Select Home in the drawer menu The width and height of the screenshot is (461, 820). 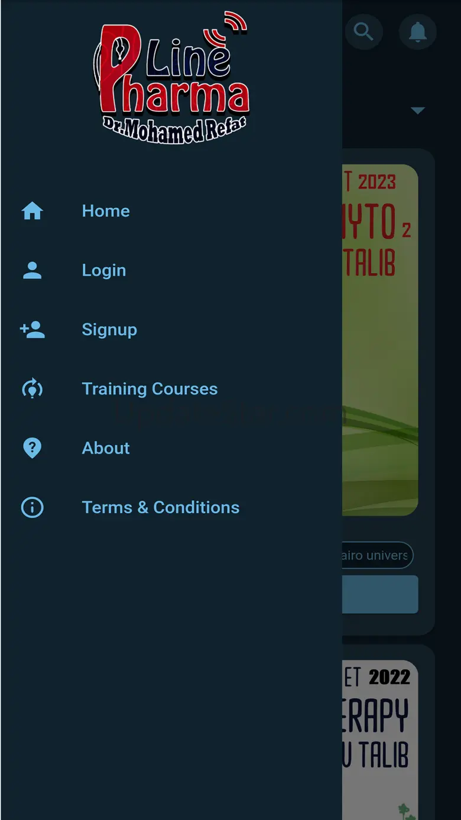106,211
